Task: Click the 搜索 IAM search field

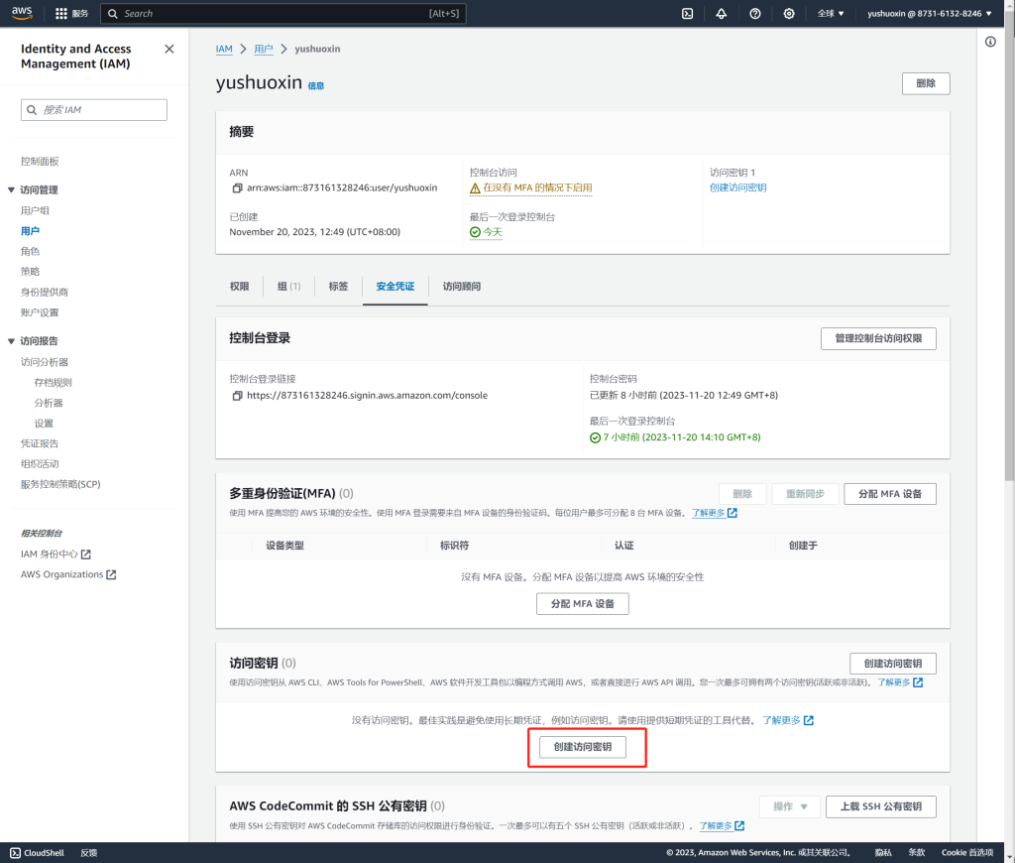Action: (x=94, y=110)
